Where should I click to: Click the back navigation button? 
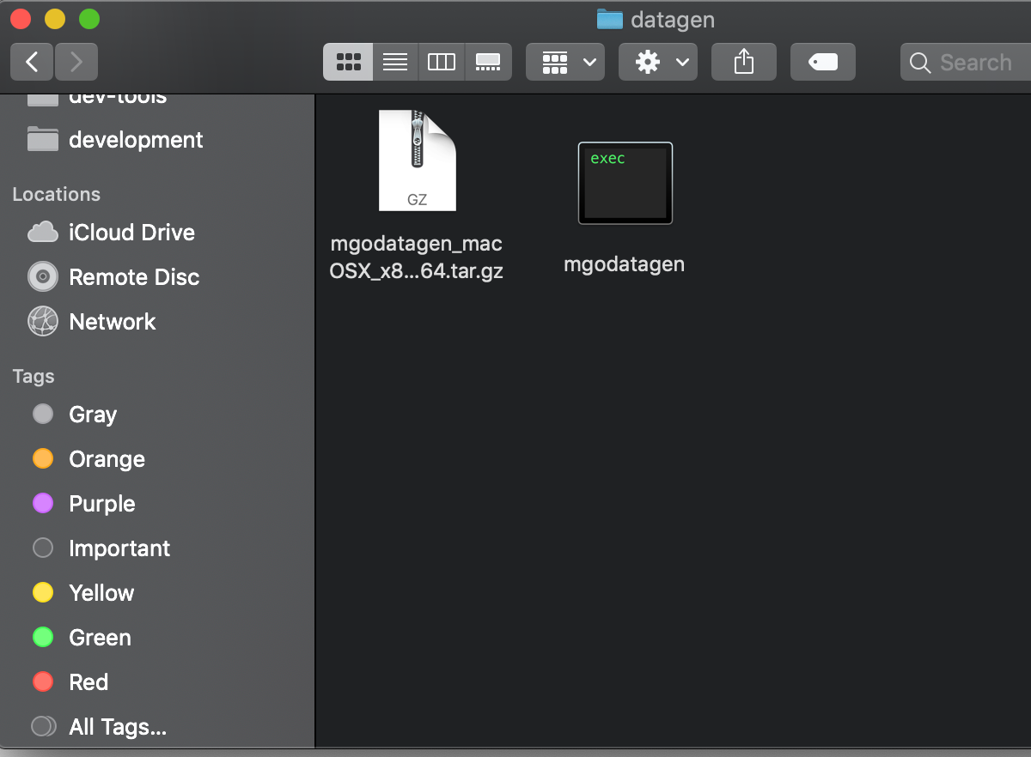coord(31,61)
